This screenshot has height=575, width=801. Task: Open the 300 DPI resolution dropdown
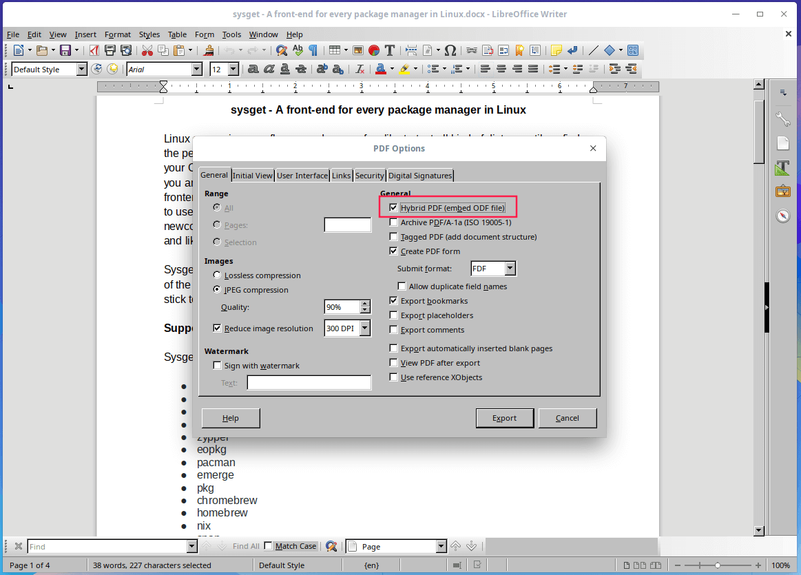coord(365,328)
